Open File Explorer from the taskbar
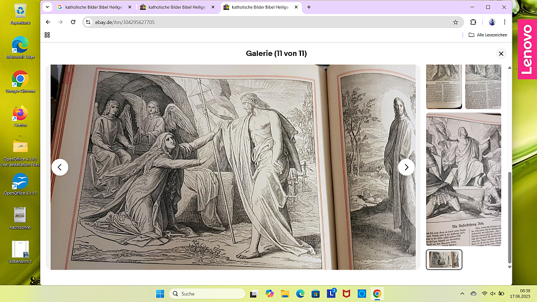Image resolution: width=537 pixels, height=302 pixels. (x=285, y=294)
